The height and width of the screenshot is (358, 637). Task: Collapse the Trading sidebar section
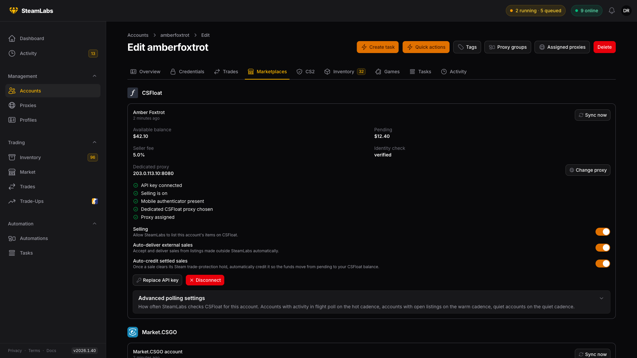[x=95, y=143]
